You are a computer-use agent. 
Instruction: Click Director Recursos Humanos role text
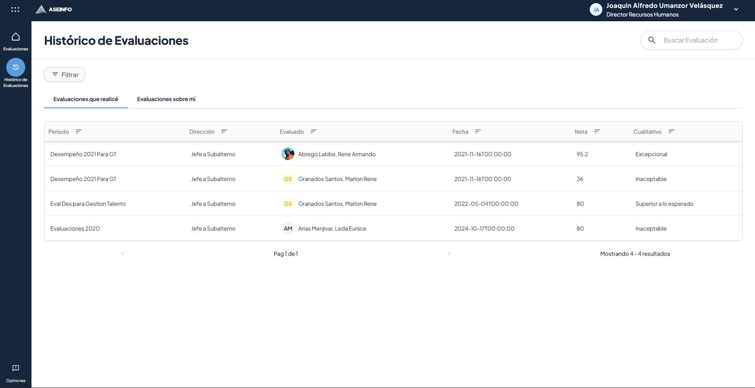[x=642, y=15]
